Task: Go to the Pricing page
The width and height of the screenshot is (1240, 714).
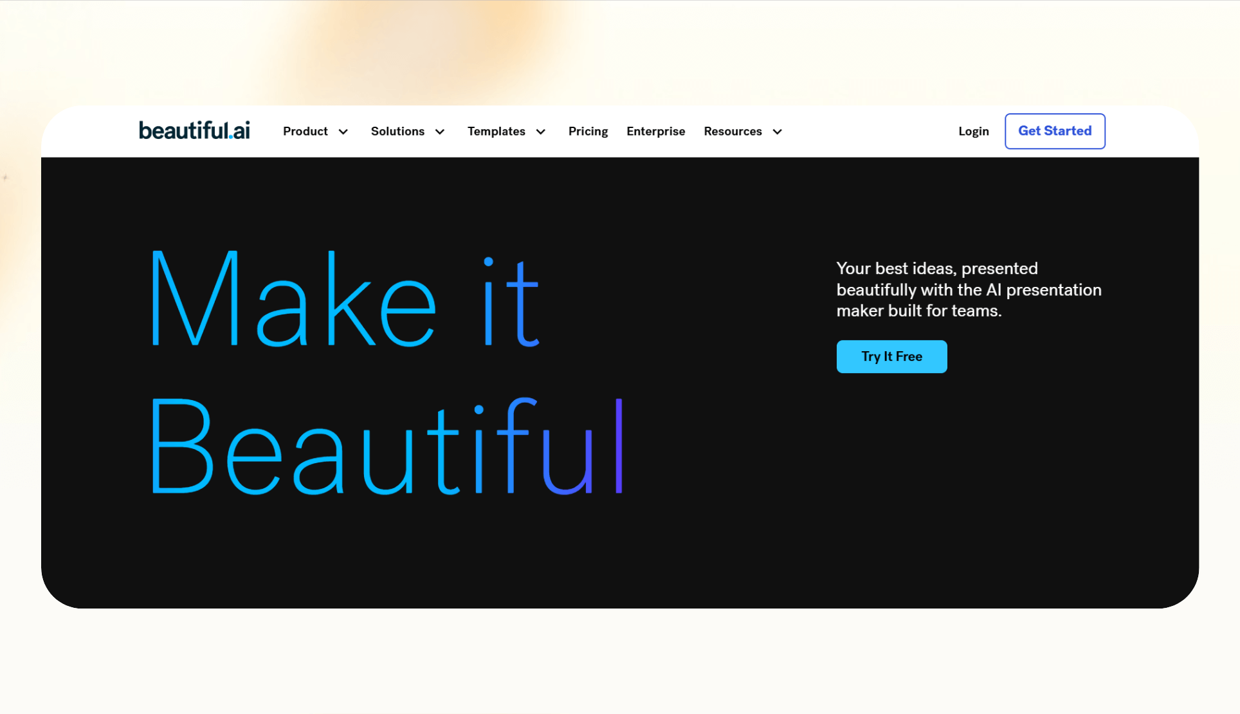Action: coord(588,131)
